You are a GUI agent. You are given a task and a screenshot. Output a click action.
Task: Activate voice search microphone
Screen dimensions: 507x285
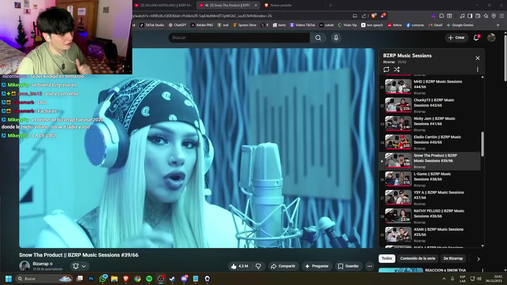point(336,38)
